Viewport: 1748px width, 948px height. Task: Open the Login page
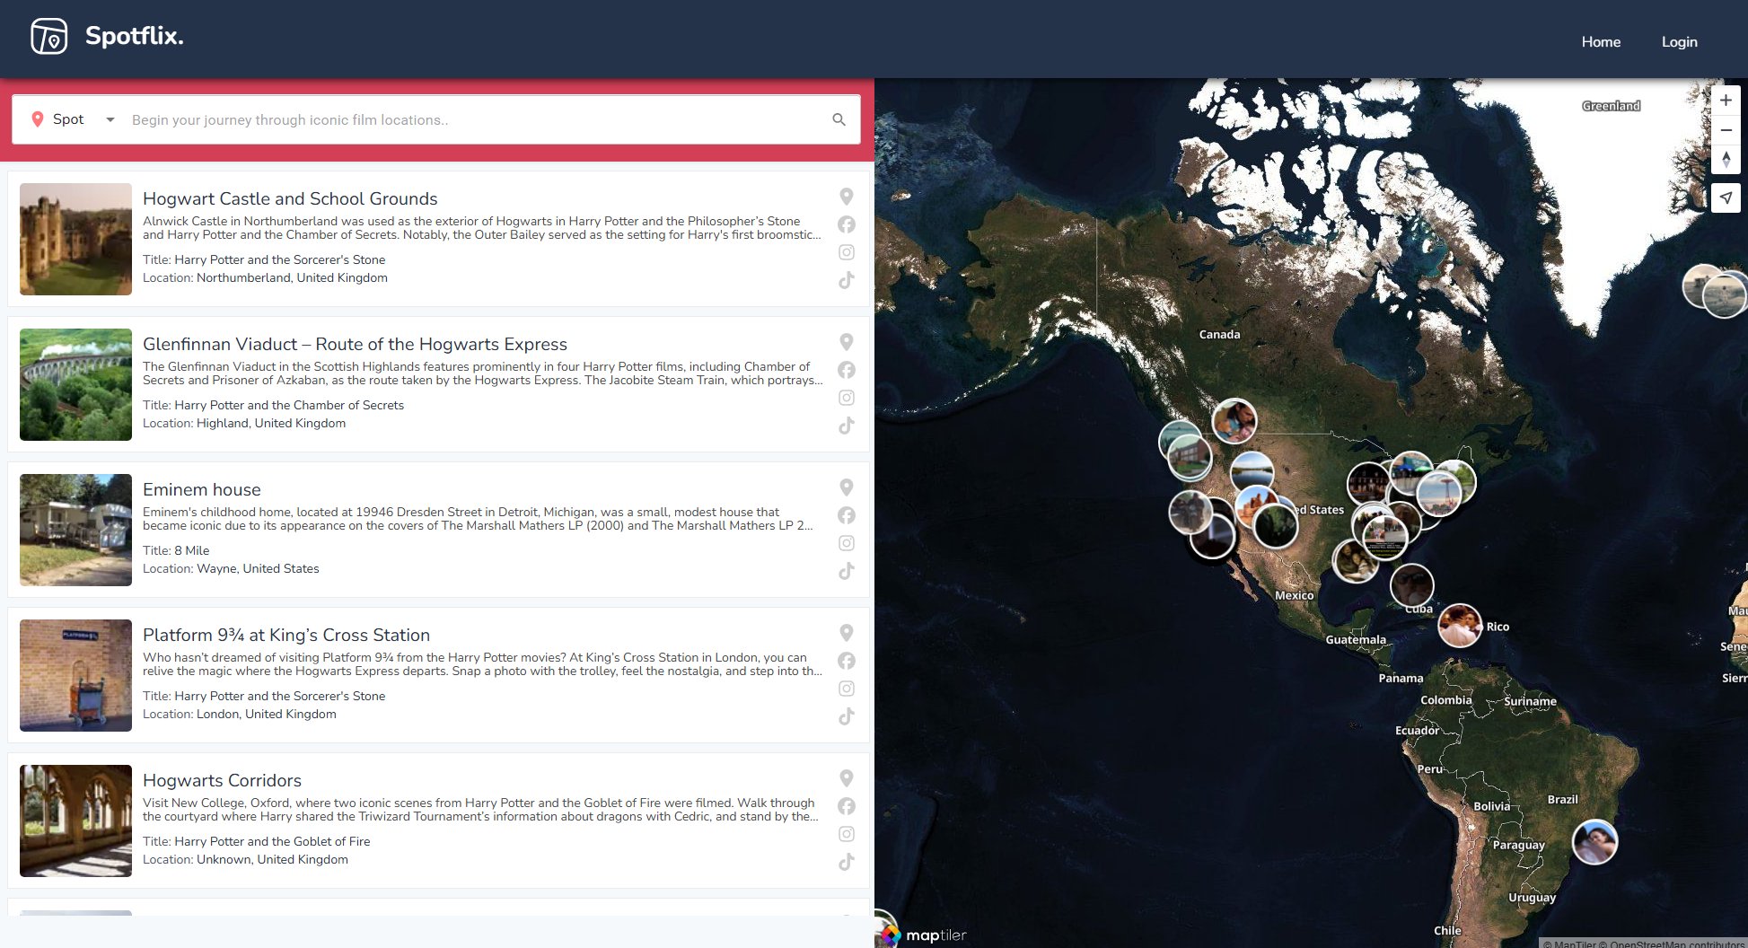(x=1679, y=41)
